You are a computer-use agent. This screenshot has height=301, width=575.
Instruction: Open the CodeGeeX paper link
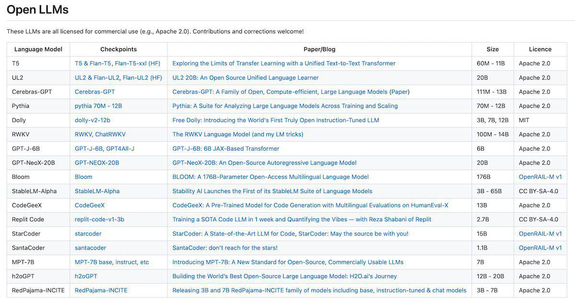[x=310, y=205]
